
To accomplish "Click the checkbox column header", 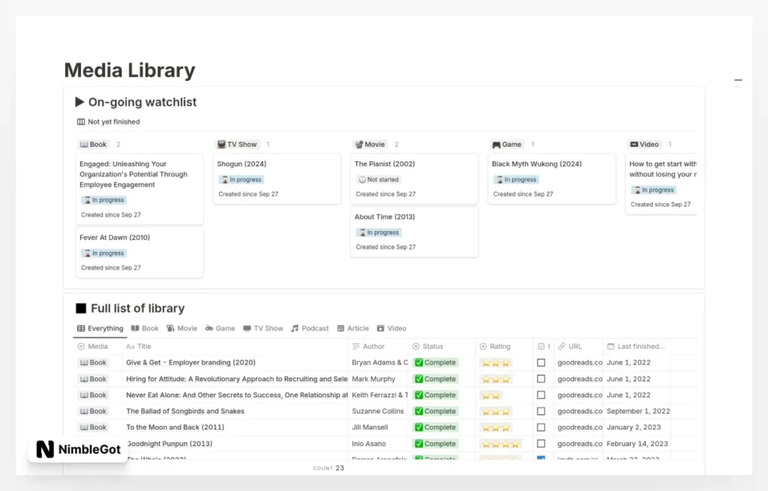I will (x=544, y=346).
